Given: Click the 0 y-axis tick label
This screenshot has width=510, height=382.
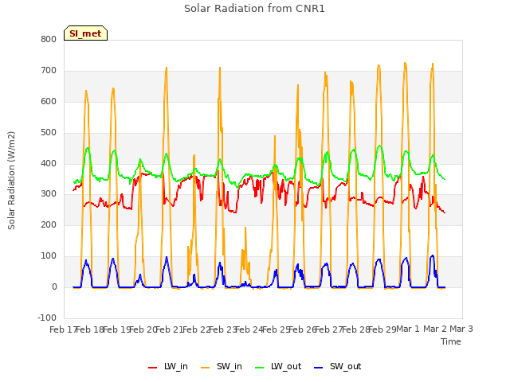Looking at the screenshot, I should click(54, 286).
